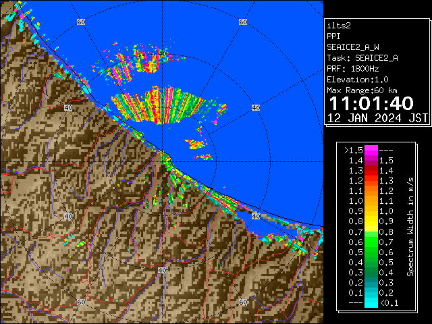
Task: Click the 40 range label inside the northern echoes
Action: [162, 53]
